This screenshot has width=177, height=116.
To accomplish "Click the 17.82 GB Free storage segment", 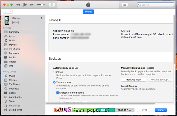I will (124, 110).
